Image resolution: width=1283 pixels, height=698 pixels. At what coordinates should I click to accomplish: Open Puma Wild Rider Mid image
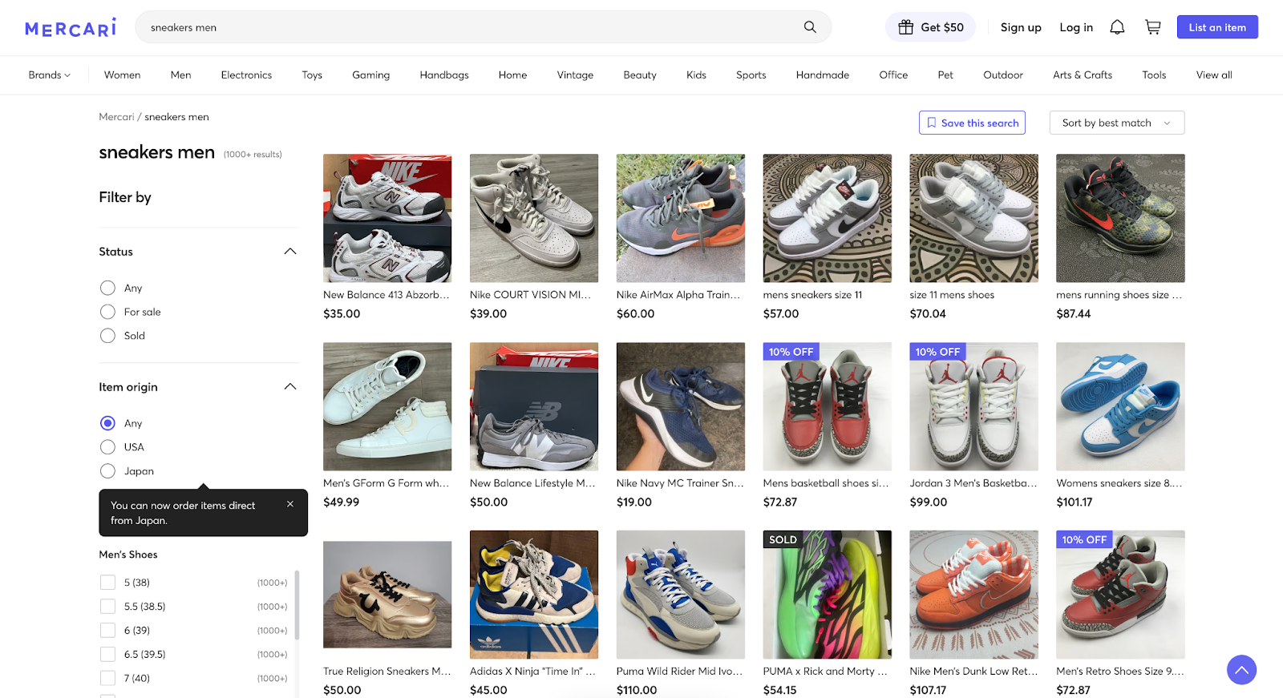coord(681,595)
